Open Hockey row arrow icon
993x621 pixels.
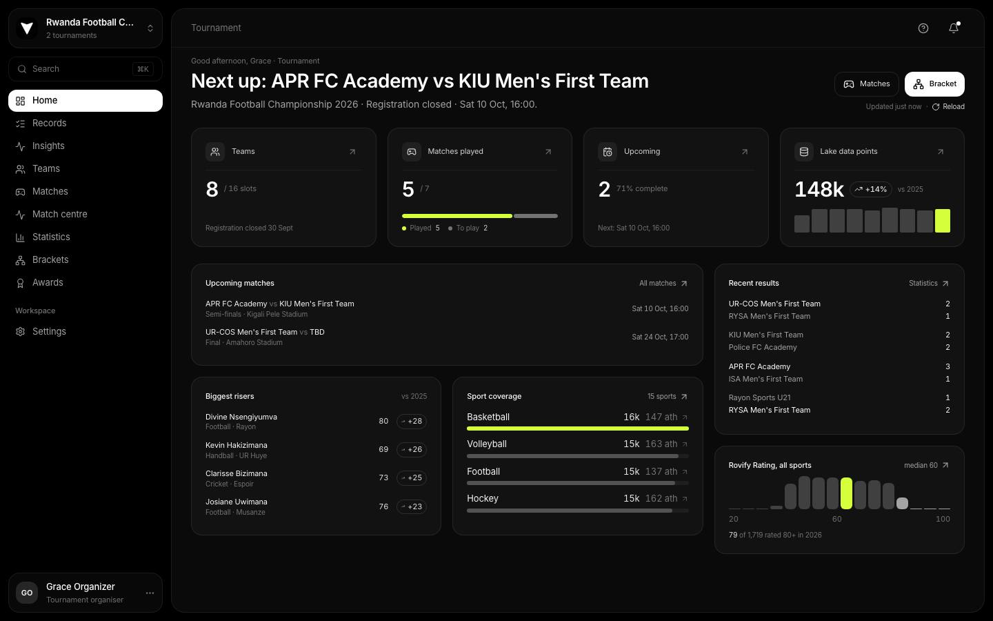click(685, 499)
